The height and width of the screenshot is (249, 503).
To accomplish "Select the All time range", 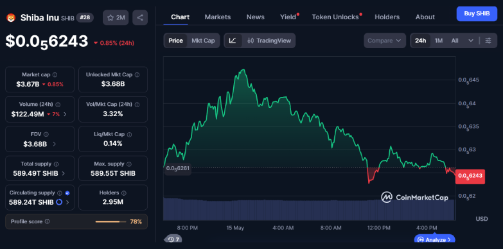I will point(455,40).
